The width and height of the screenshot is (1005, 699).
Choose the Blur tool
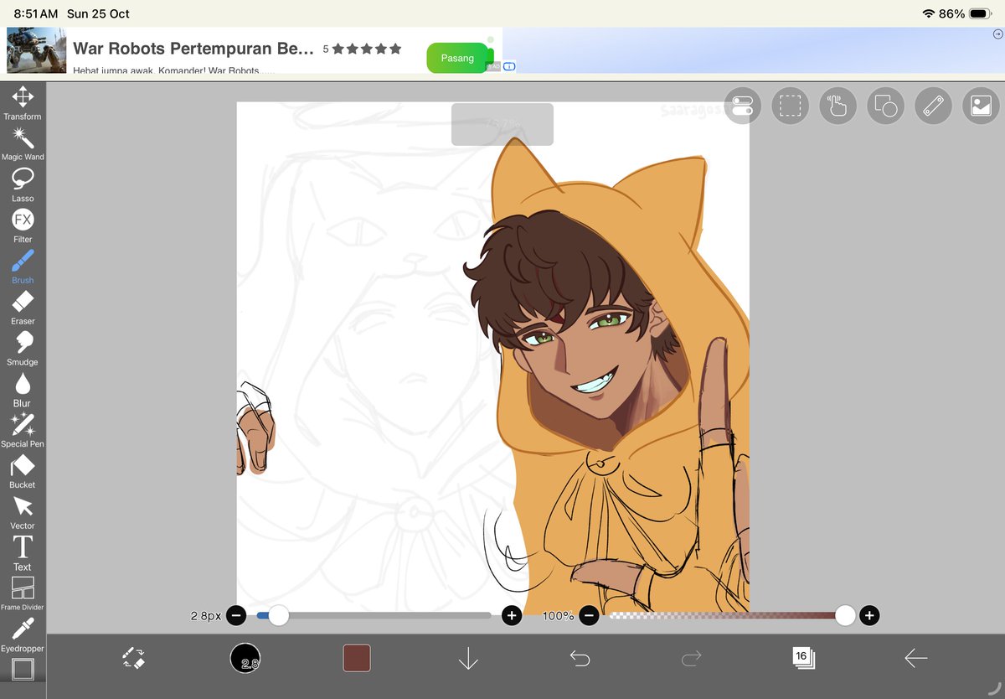(23, 391)
